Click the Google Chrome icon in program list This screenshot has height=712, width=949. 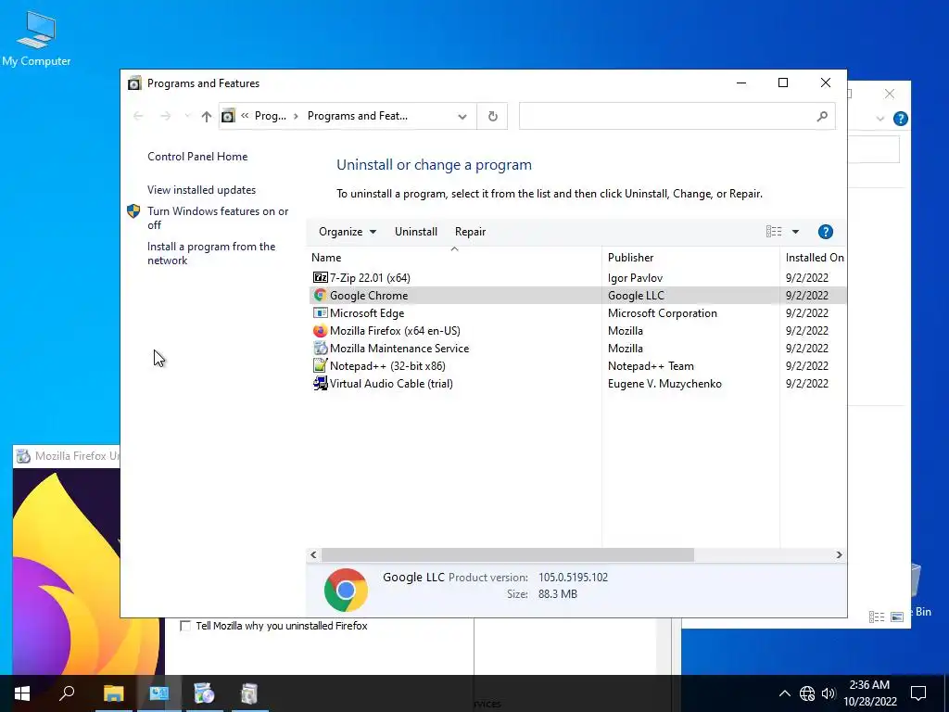click(320, 296)
